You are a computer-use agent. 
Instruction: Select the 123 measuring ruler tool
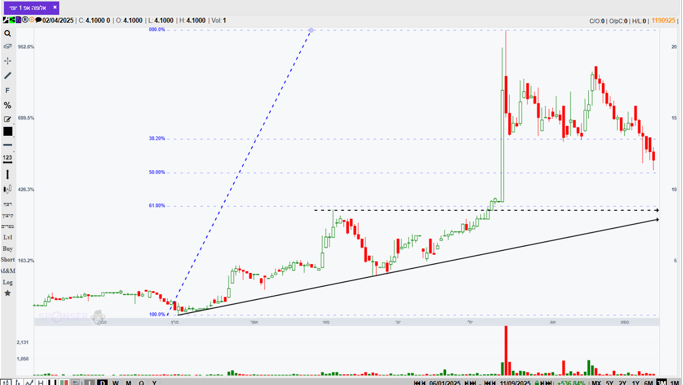point(7,159)
